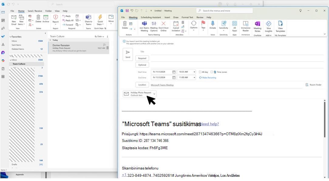The height and width of the screenshot is (181, 329).
Task: Collapse the meeting ribbon with chevron
Action: tap(324, 34)
